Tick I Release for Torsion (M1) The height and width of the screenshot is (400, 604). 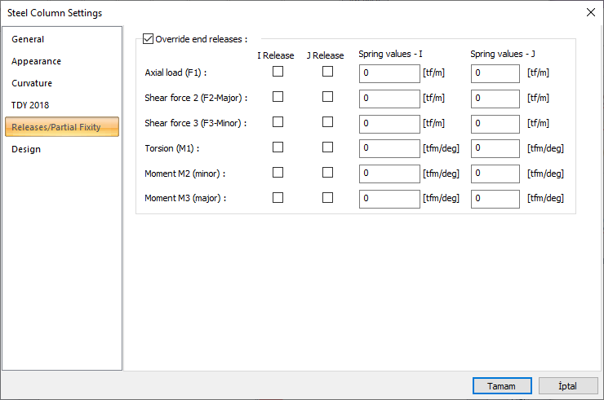click(x=278, y=147)
